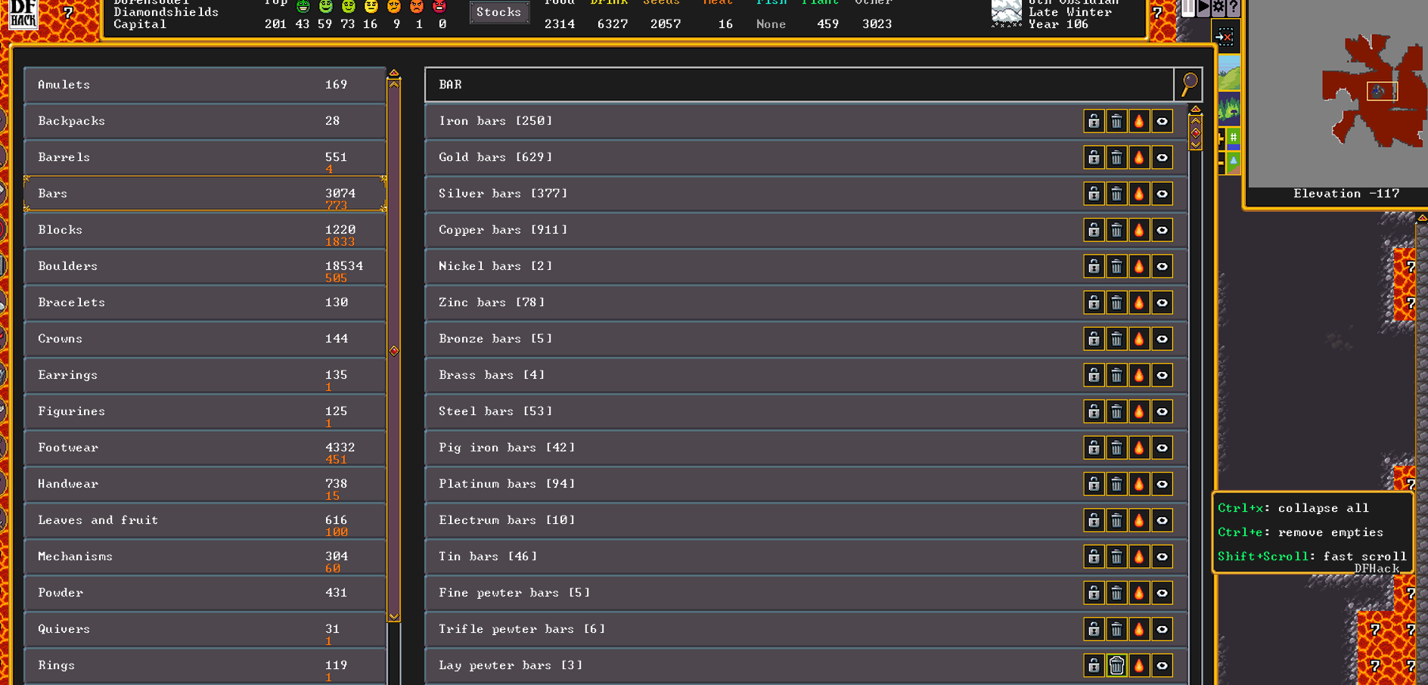The width and height of the screenshot is (1428, 685).
Task: Select the Figurines category
Action: [205, 411]
